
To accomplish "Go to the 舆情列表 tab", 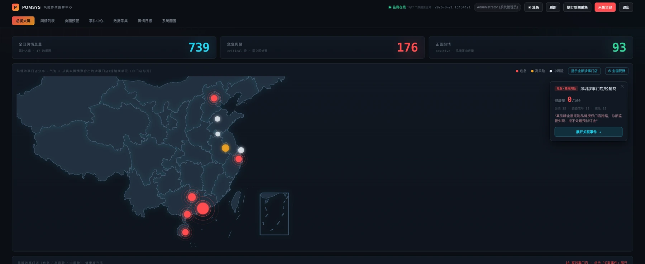I will click(48, 21).
